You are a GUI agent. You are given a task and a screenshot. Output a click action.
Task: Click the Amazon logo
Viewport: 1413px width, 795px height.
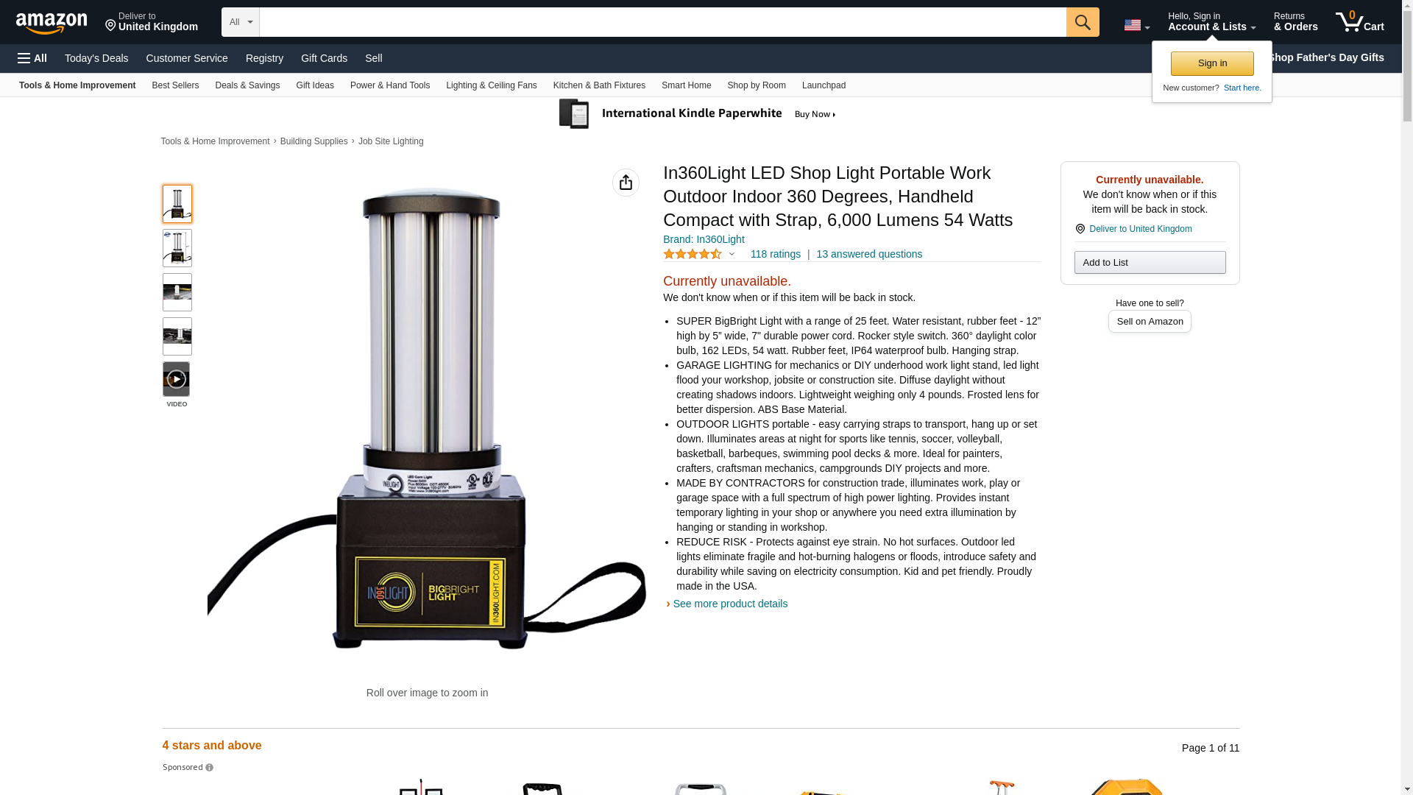[x=52, y=23]
